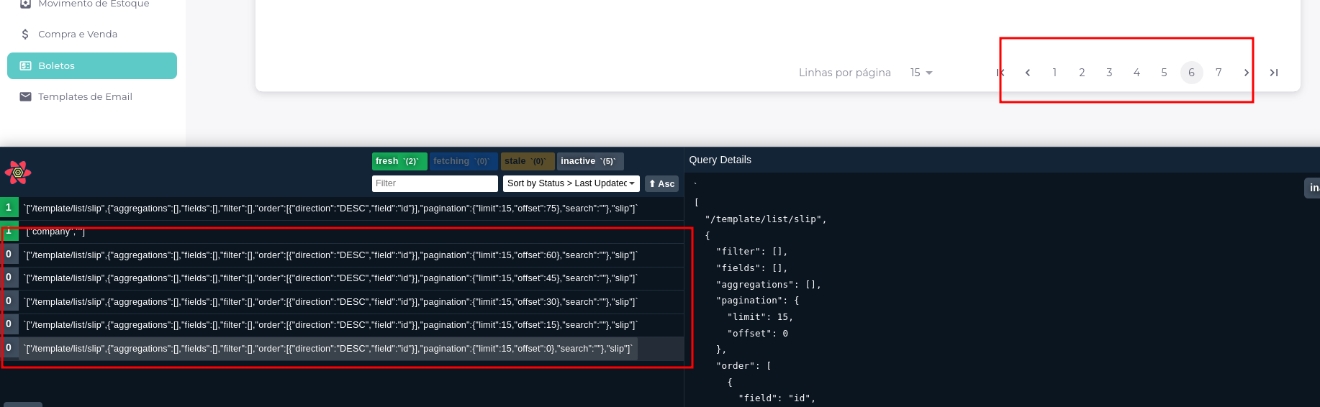1320x407 pixels.
Task: Go to page 3
Action: [1110, 73]
